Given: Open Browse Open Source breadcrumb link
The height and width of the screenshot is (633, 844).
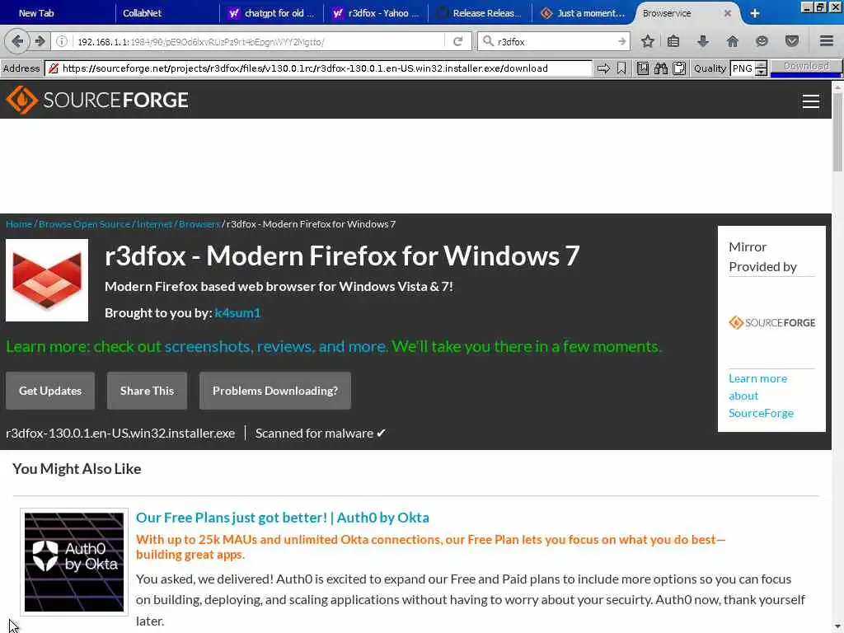Looking at the screenshot, I should click(x=85, y=224).
